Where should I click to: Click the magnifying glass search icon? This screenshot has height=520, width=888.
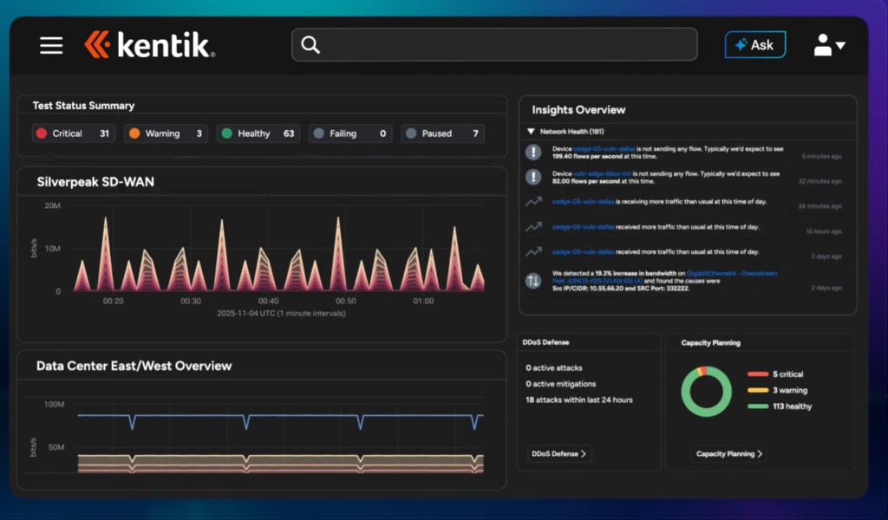tap(310, 45)
